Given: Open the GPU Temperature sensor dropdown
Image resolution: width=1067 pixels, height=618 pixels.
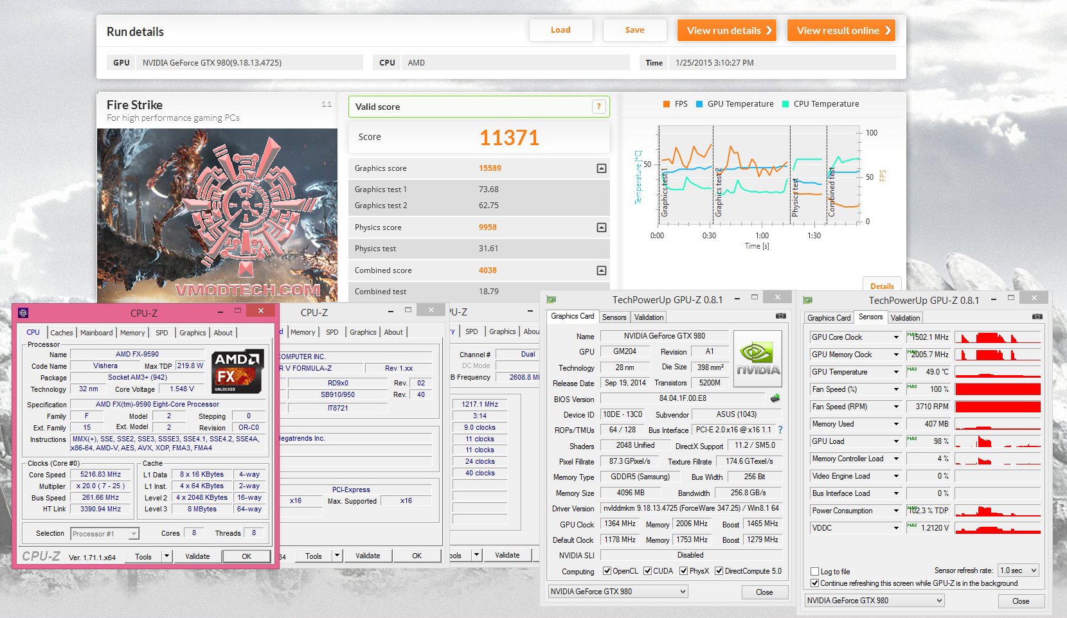Looking at the screenshot, I should tap(896, 372).
